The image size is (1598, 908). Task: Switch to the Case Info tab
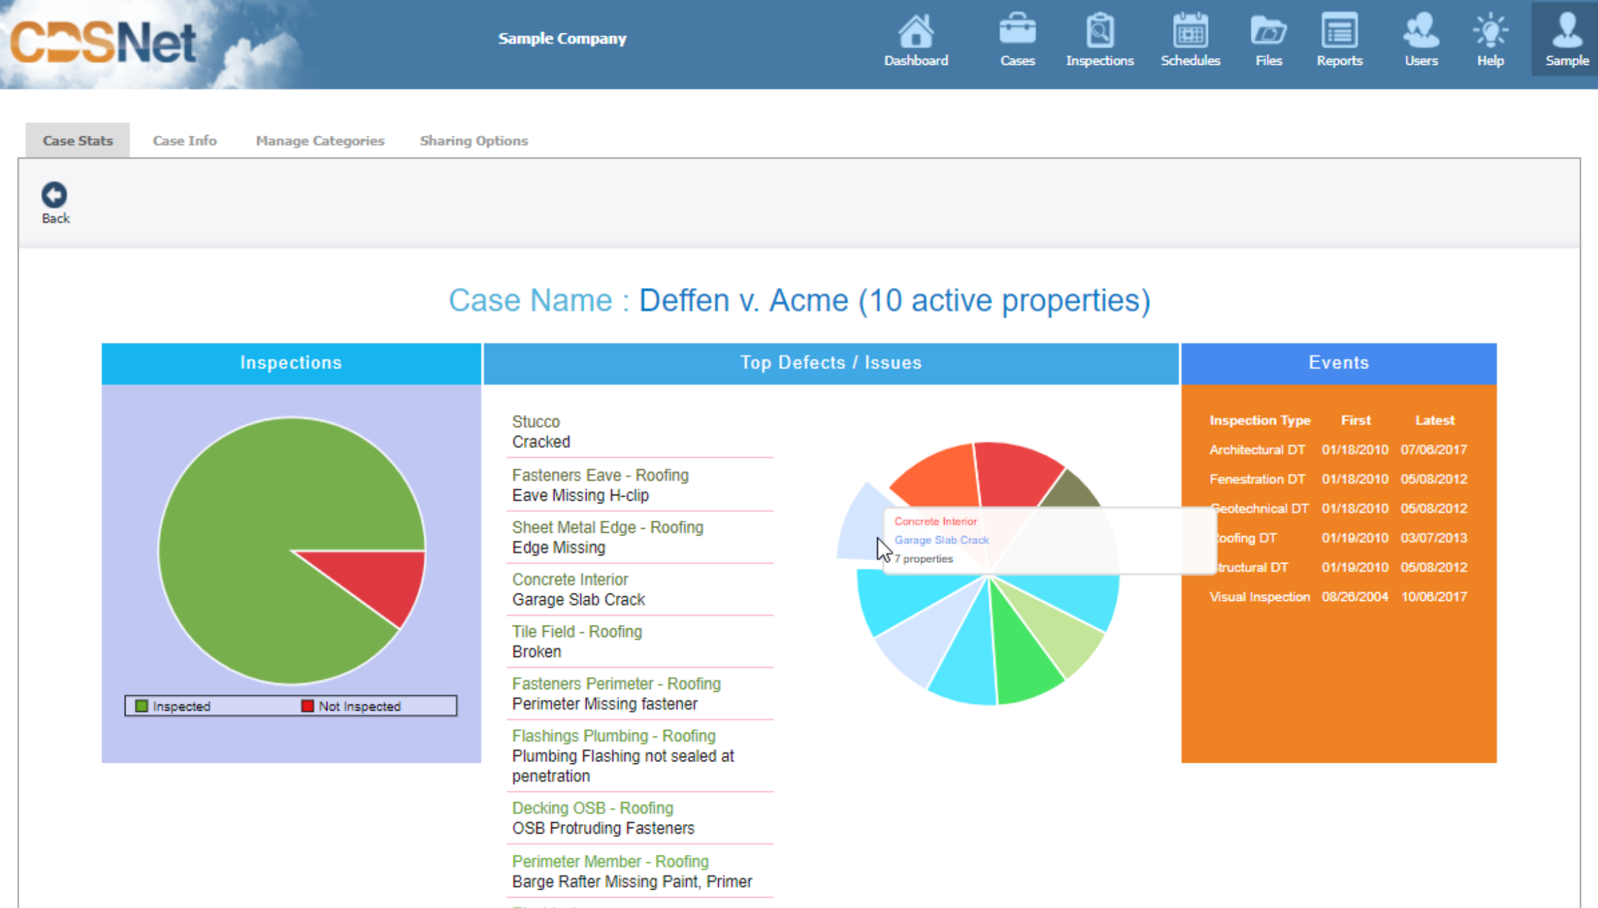tap(184, 141)
